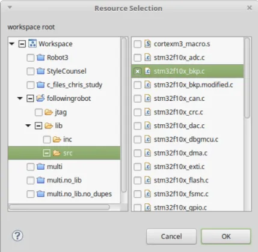Check the stm32f10x_exti.c checkbox
The height and width of the screenshot is (252, 258).
138,167
